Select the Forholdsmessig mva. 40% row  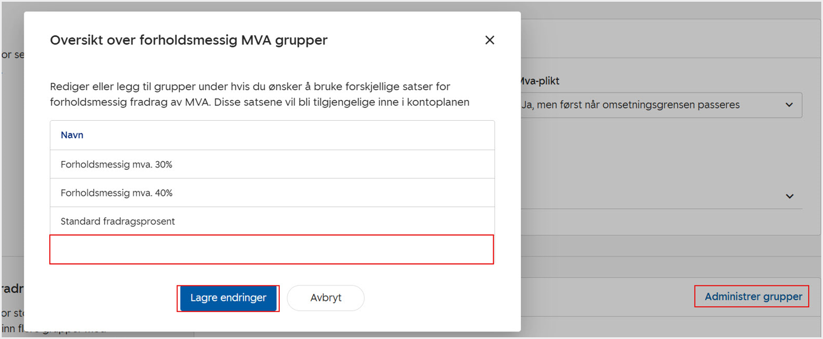(272, 193)
